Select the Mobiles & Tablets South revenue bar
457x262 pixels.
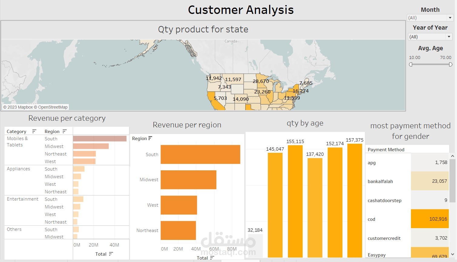(99, 138)
